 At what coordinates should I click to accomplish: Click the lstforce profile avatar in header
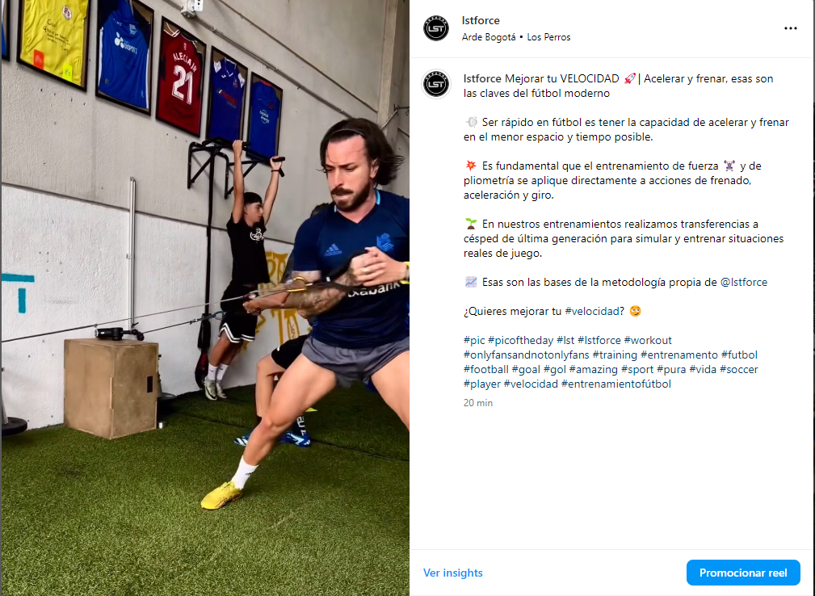point(435,28)
